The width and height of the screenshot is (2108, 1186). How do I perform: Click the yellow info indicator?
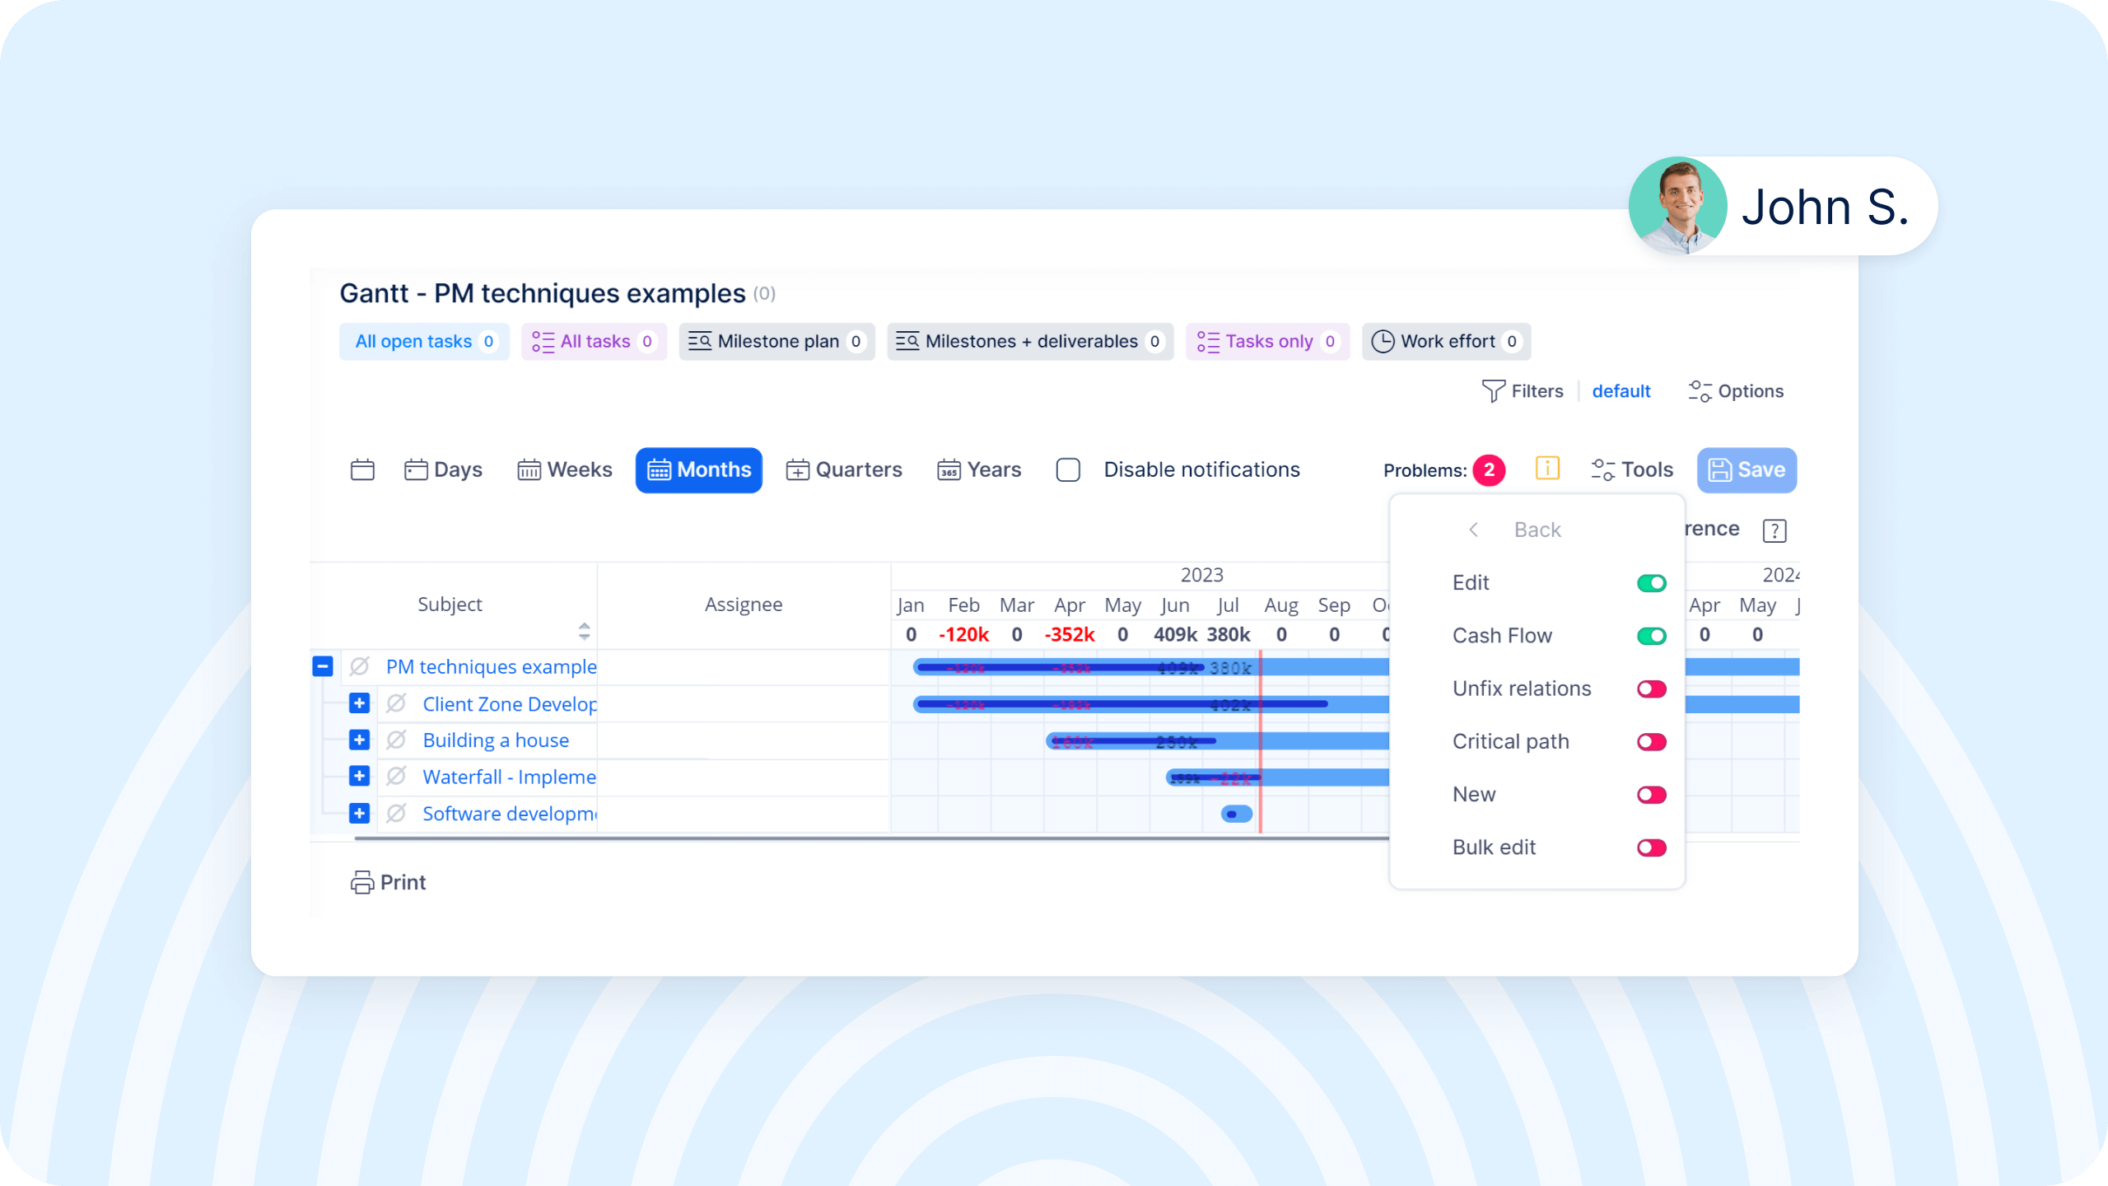(1546, 468)
